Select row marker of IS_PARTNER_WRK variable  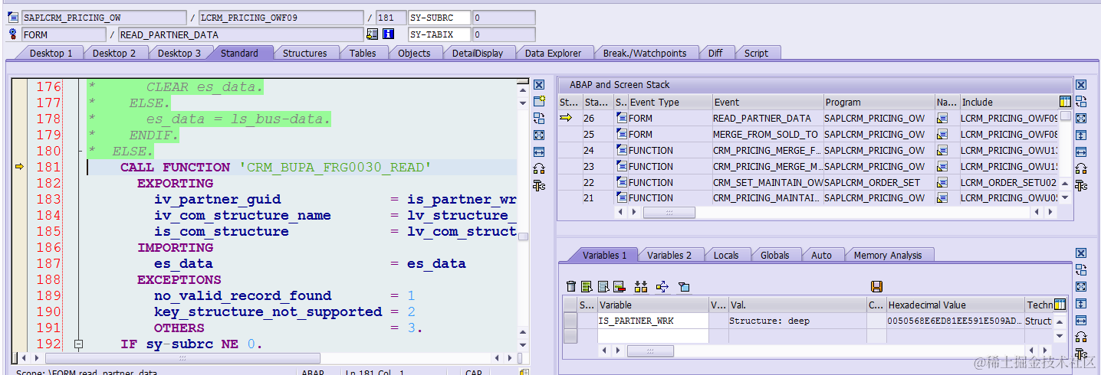pyautogui.click(x=570, y=321)
